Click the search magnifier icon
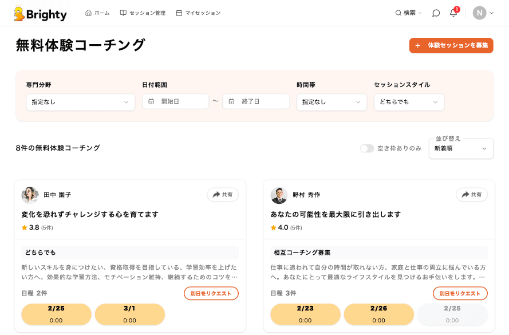This screenshot has width=509, height=335. [x=400, y=12]
